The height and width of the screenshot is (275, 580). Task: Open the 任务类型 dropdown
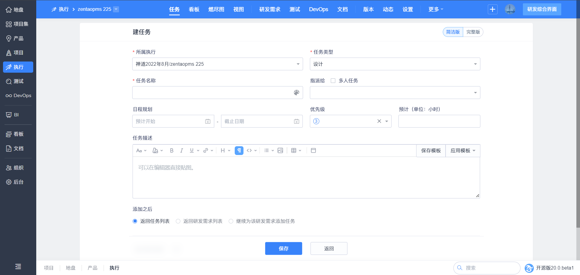click(x=395, y=64)
